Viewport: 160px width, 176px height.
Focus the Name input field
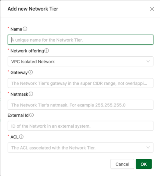(80, 40)
